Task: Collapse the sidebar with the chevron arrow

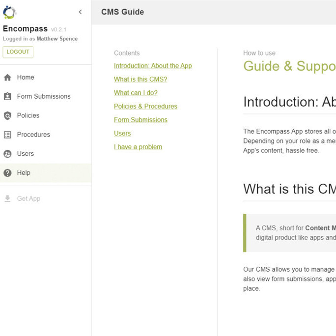Action: point(80,12)
